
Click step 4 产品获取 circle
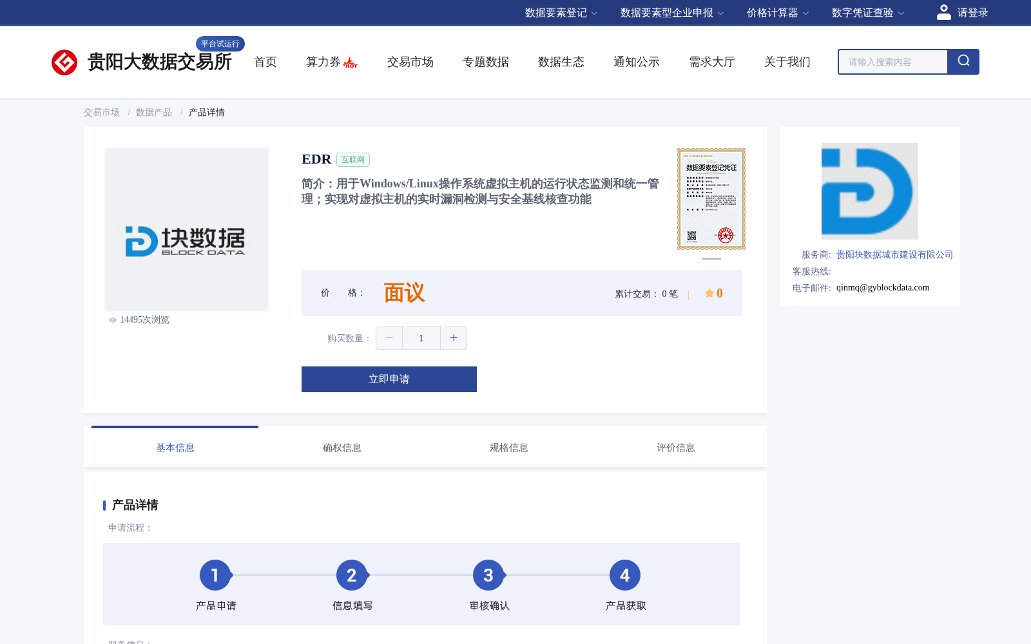[x=625, y=575]
